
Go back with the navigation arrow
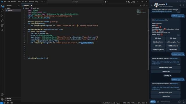[x=42, y=2]
